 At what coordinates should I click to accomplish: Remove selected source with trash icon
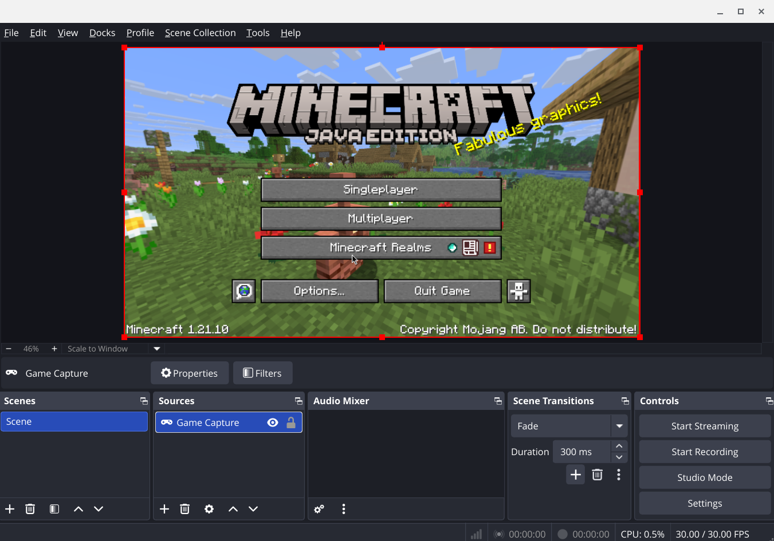[x=185, y=509]
